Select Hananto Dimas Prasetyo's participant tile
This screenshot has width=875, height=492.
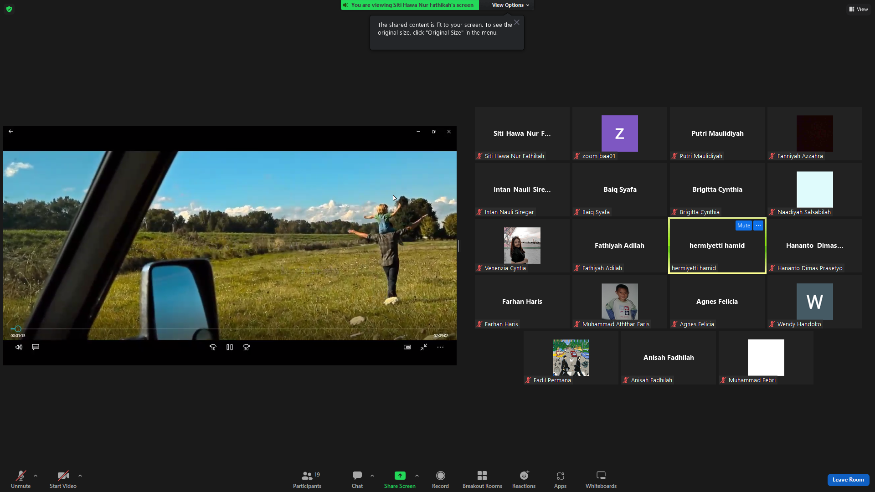tap(815, 246)
